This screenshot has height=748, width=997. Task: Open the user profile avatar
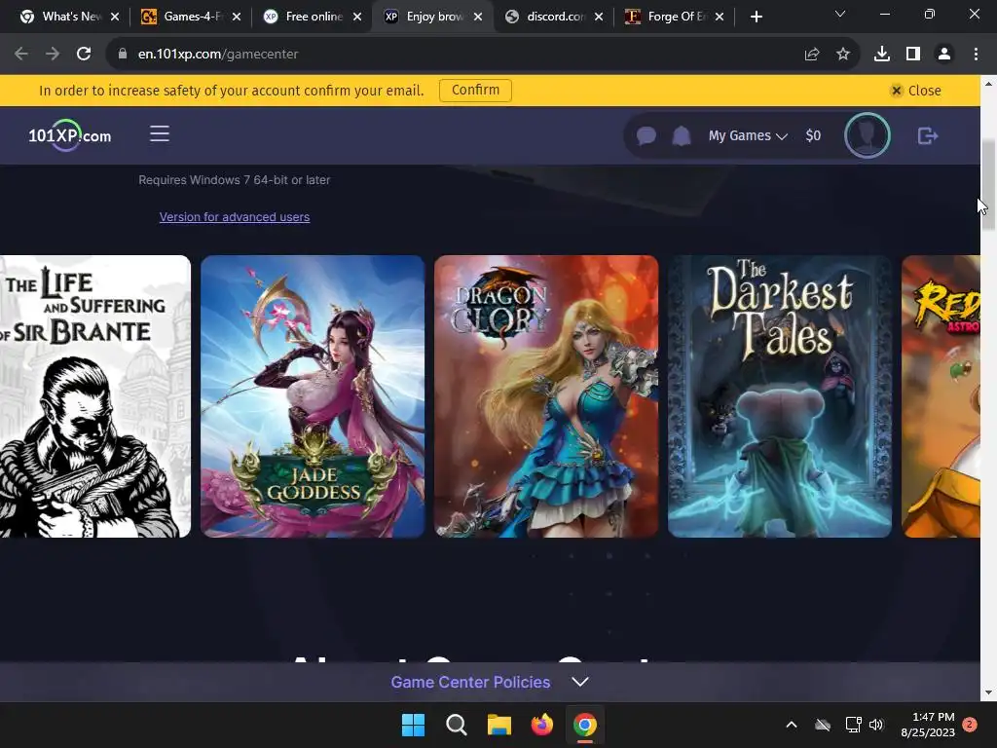pyautogui.click(x=868, y=135)
